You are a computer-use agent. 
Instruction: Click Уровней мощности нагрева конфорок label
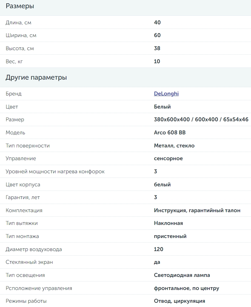coord(55,171)
